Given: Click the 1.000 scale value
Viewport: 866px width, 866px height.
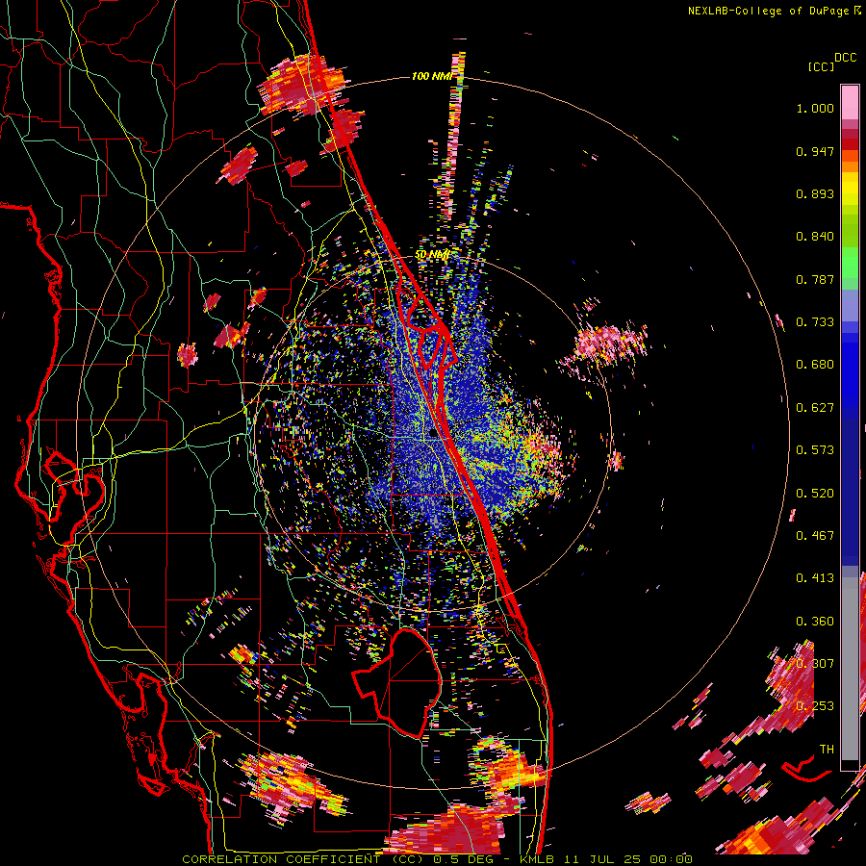Looking at the screenshot, I should 815,108.
